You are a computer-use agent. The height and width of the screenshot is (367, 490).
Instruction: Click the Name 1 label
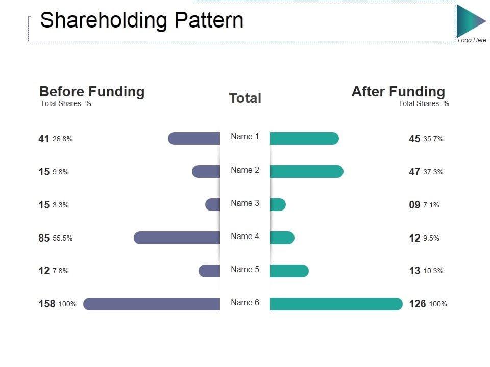(x=245, y=137)
